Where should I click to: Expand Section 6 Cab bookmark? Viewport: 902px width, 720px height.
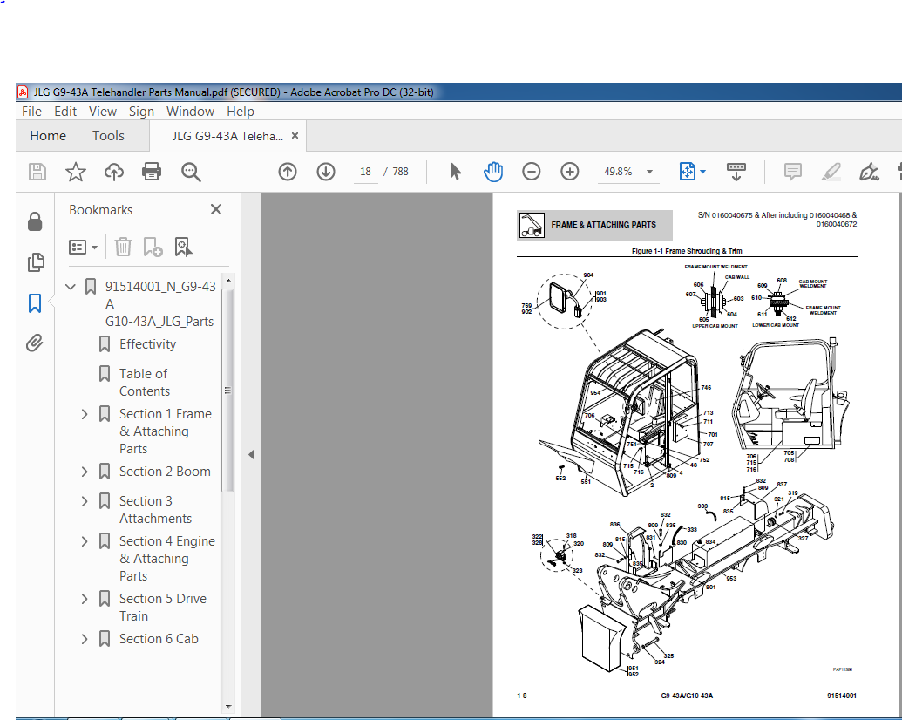[85, 639]
